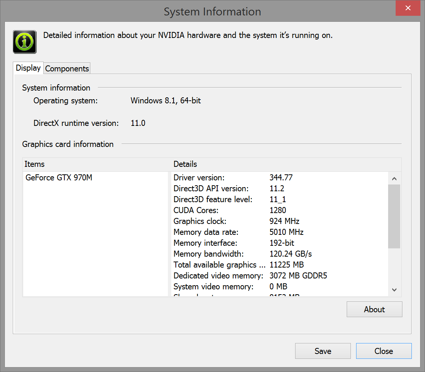Image resolution: width=425 pixels, height=372 pixels.
Task: Click Direct3D API version value 11.2
Action: [277, 188]
